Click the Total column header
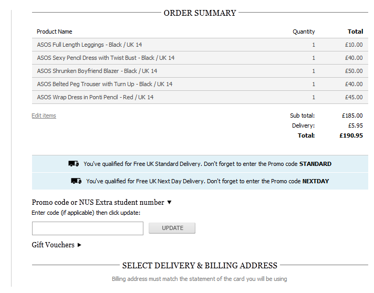 tap(355, 32)
